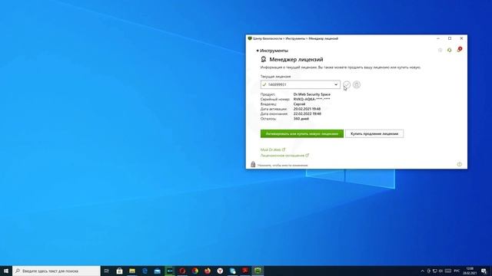Click the Менеджер лицензий heading
Image resolution: width=492 pixels, height=276 pixels.
coord(296,60)
